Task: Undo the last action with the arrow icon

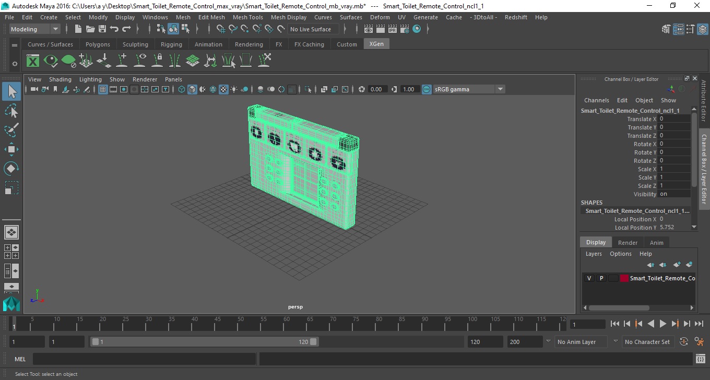Action: click(114, 29)
